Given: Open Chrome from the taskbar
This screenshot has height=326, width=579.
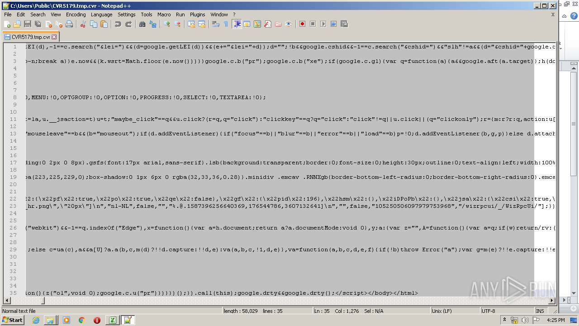Looking at the screenshot, I should (x=81, y=320).
